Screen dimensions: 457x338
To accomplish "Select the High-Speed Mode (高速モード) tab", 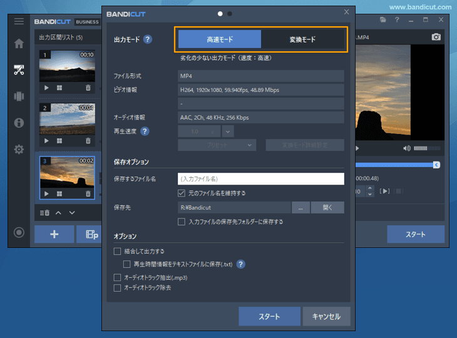I will pyautogui.click(x=220, y=39).
